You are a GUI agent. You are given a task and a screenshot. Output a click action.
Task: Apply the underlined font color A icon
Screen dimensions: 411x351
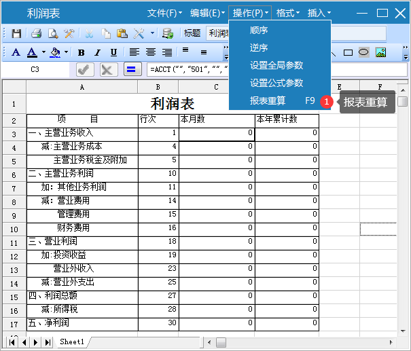tap(32, 52)
